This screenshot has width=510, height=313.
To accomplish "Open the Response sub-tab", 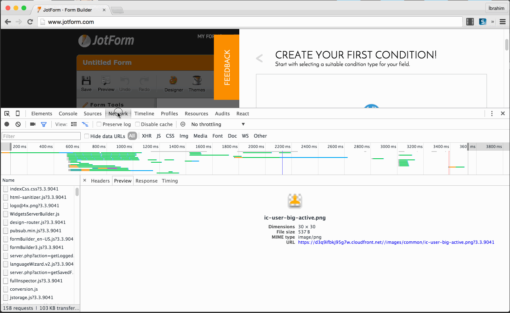I will pos(147,181).
